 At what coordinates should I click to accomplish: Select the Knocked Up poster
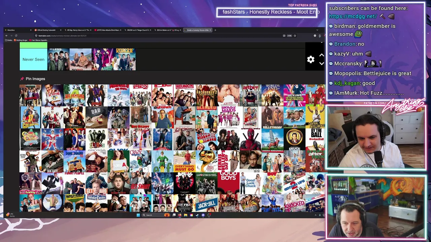[294, 203]
